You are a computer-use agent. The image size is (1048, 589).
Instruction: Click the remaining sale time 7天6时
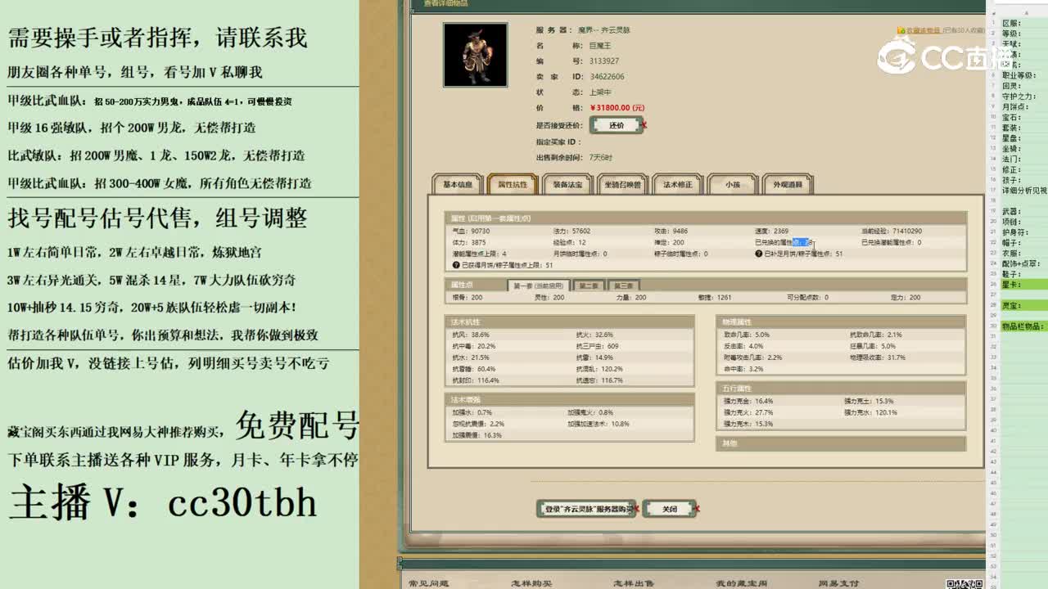click(600, 157)
